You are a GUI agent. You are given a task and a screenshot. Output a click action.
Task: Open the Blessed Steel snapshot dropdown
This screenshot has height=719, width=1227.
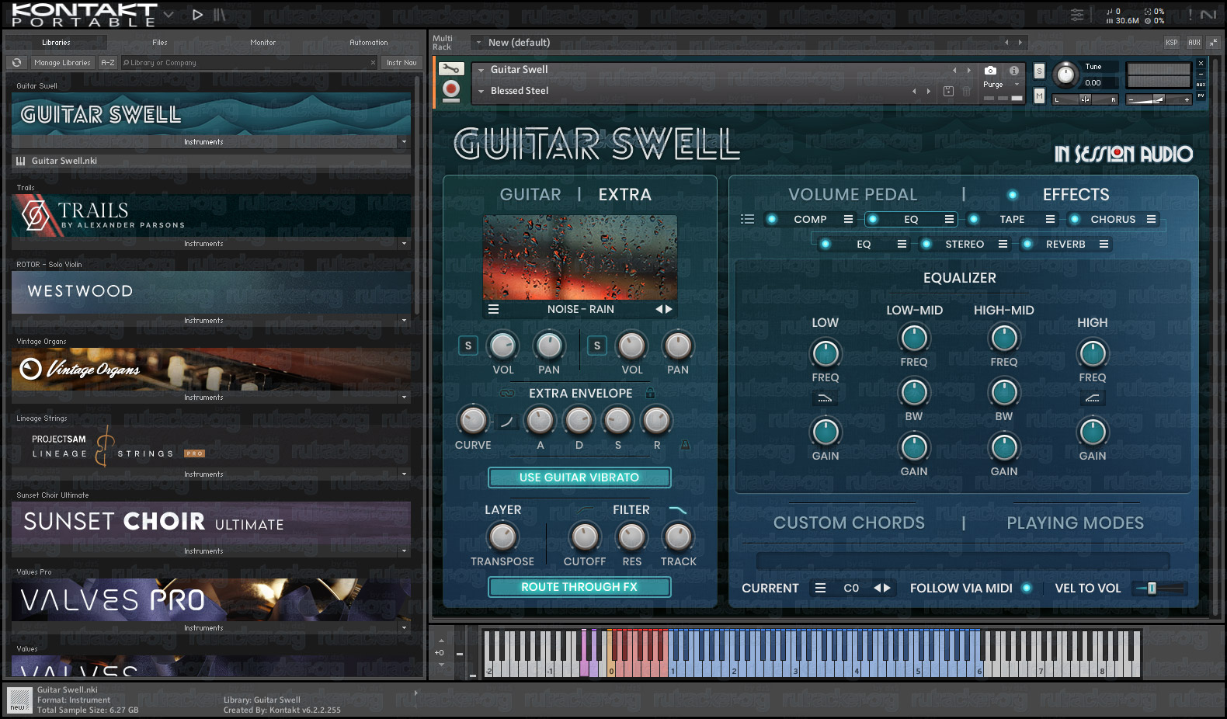[x=481, y=92]
